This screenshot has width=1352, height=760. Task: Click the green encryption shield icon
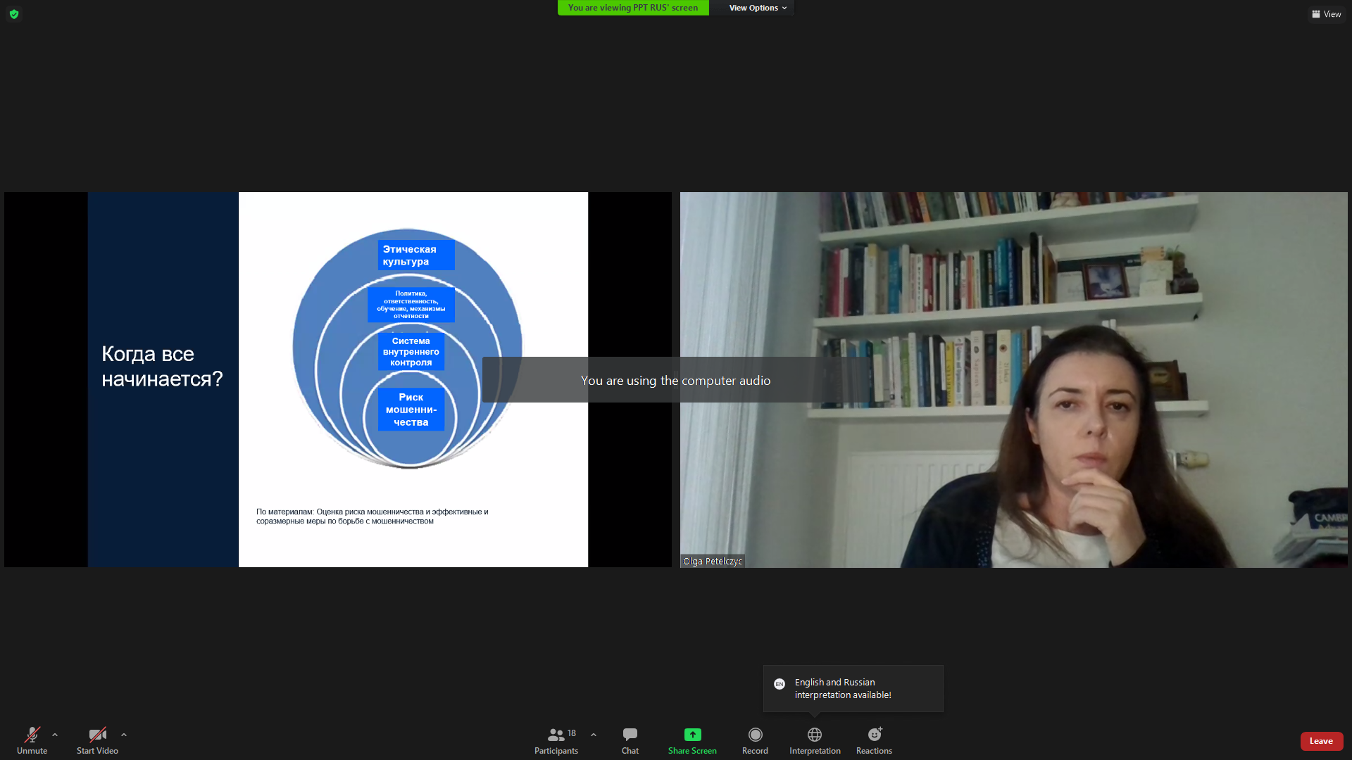pyautogui.click(x=14, y=14)
